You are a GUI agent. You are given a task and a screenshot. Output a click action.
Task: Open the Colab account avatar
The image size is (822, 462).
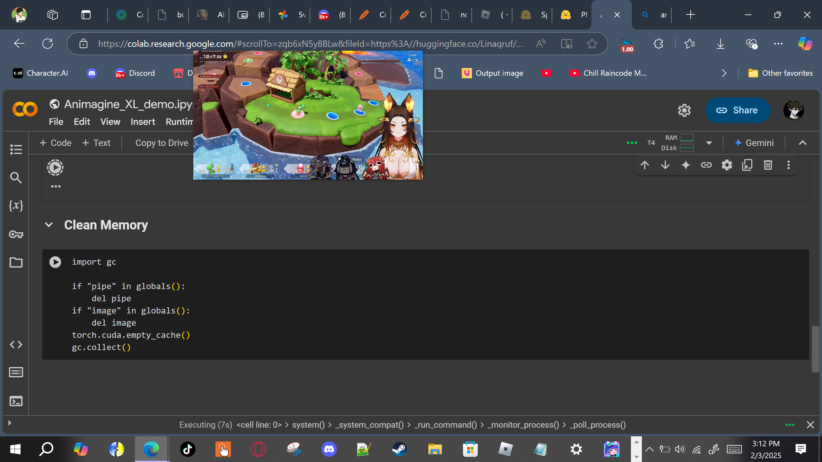tap(794, 110)
